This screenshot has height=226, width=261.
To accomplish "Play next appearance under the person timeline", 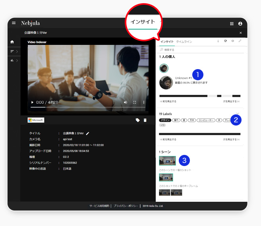I will pos(231,101).
